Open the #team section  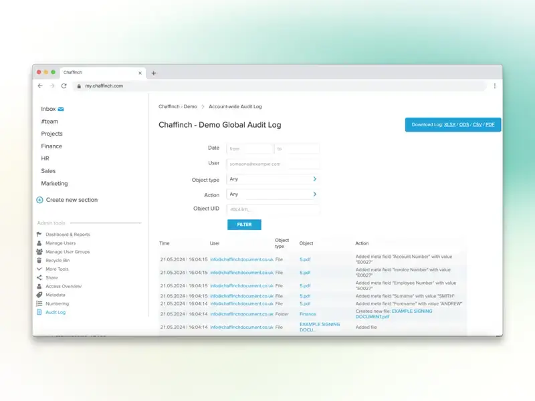[49, 122]
